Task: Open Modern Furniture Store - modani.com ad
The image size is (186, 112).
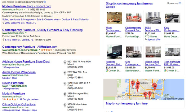Action: tap(27, 6)
